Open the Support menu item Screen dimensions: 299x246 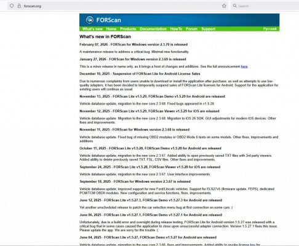click(208, 29)
